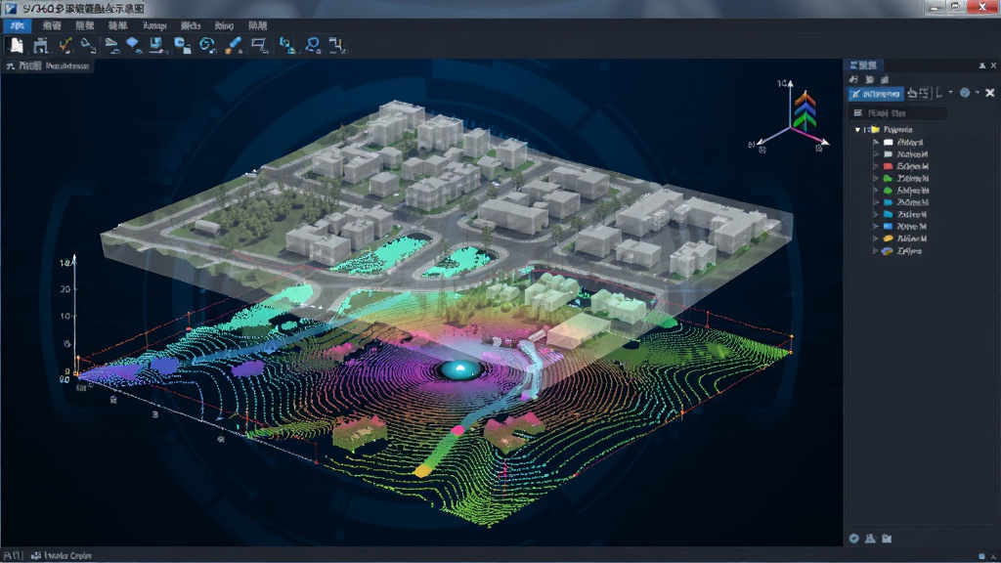Open the third menu bar item
The width and height of the screenshot is (1001, 563).
85,25
